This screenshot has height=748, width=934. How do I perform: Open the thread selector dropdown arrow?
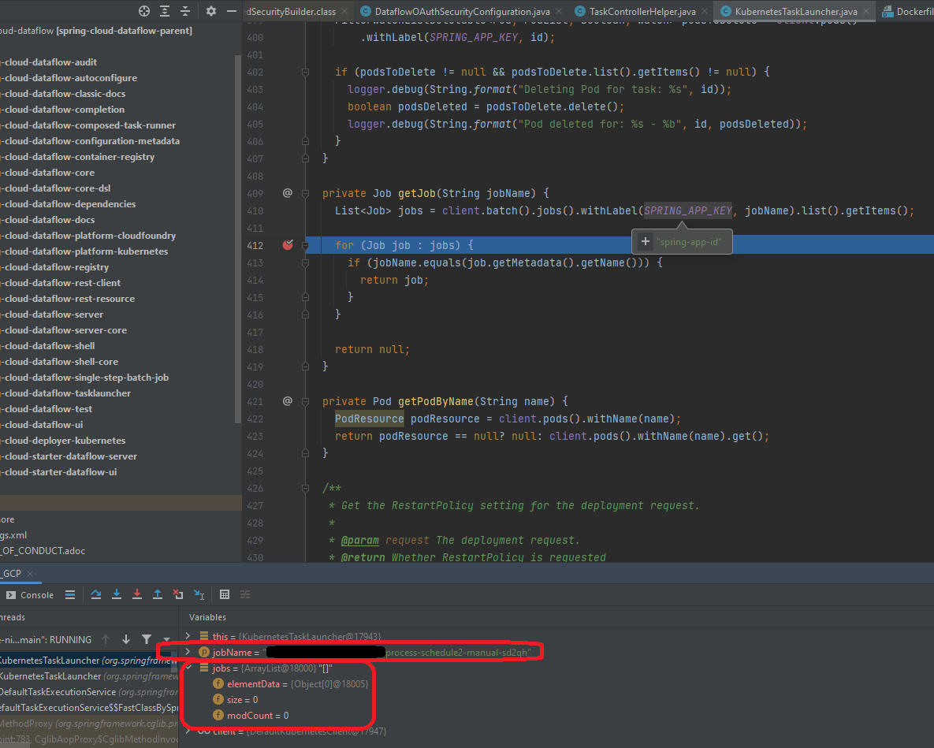coord(167,639)
